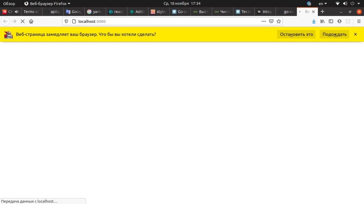
Task: Stop the slow page with 'Остановить это'
Action: pos(296,34)
